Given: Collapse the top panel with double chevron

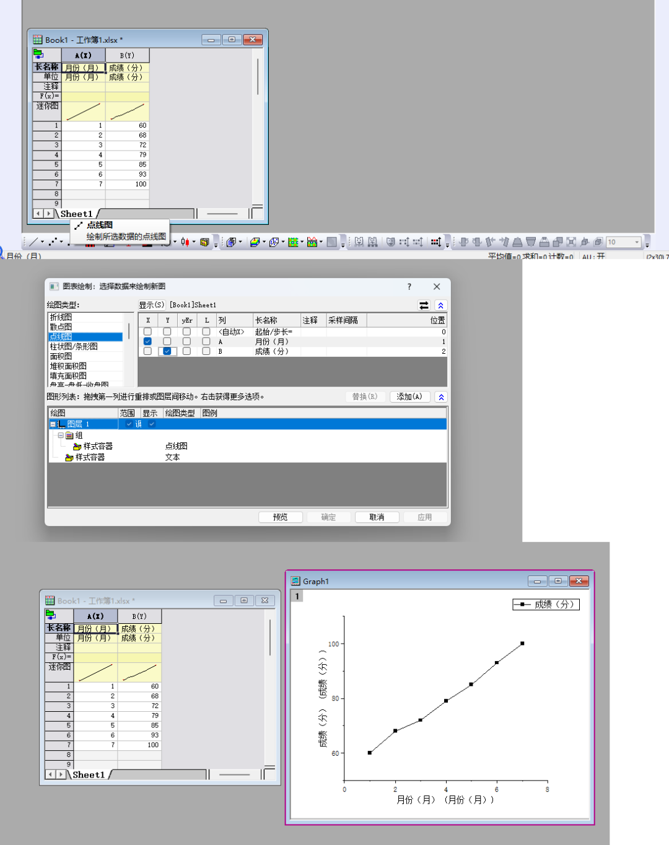Looking at the screenshot, I should [441, 305].
